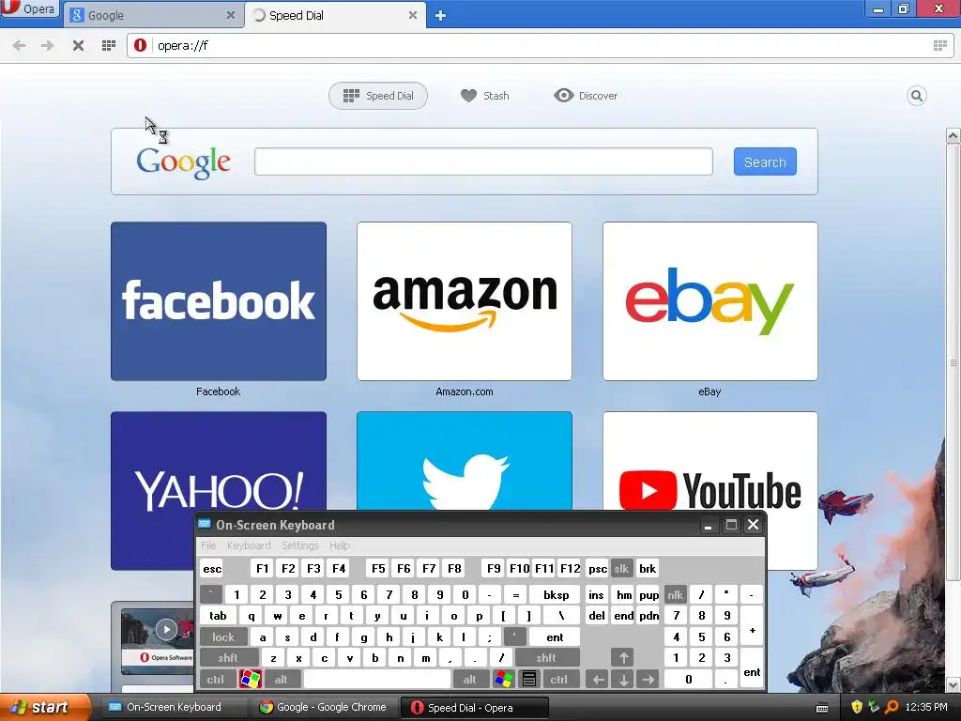961x721 pixels.
Task: Toggle the right shft key
Action: [x=546, y=658]
